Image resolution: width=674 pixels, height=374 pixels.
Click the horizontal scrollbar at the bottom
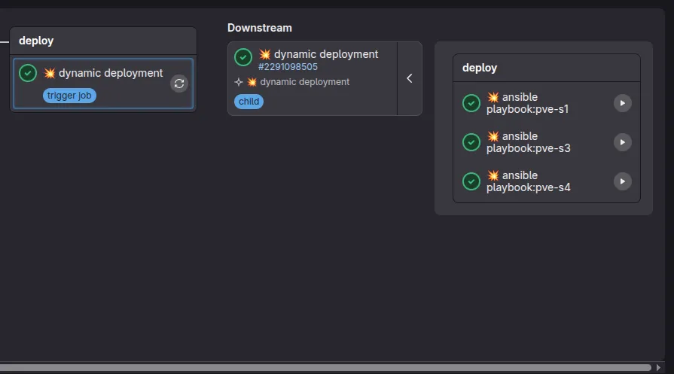(324, 367)
